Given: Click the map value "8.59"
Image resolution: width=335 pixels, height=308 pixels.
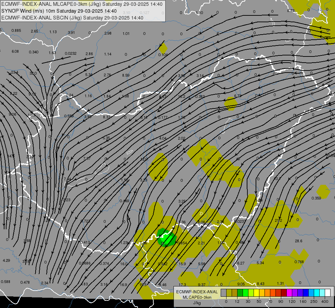Looking at the screenshot, I should click(x=126, y=75).
